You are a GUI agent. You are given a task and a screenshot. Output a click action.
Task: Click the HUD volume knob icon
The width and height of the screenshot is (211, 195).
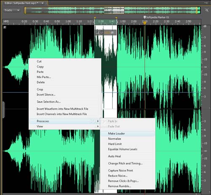click(101, 32)
